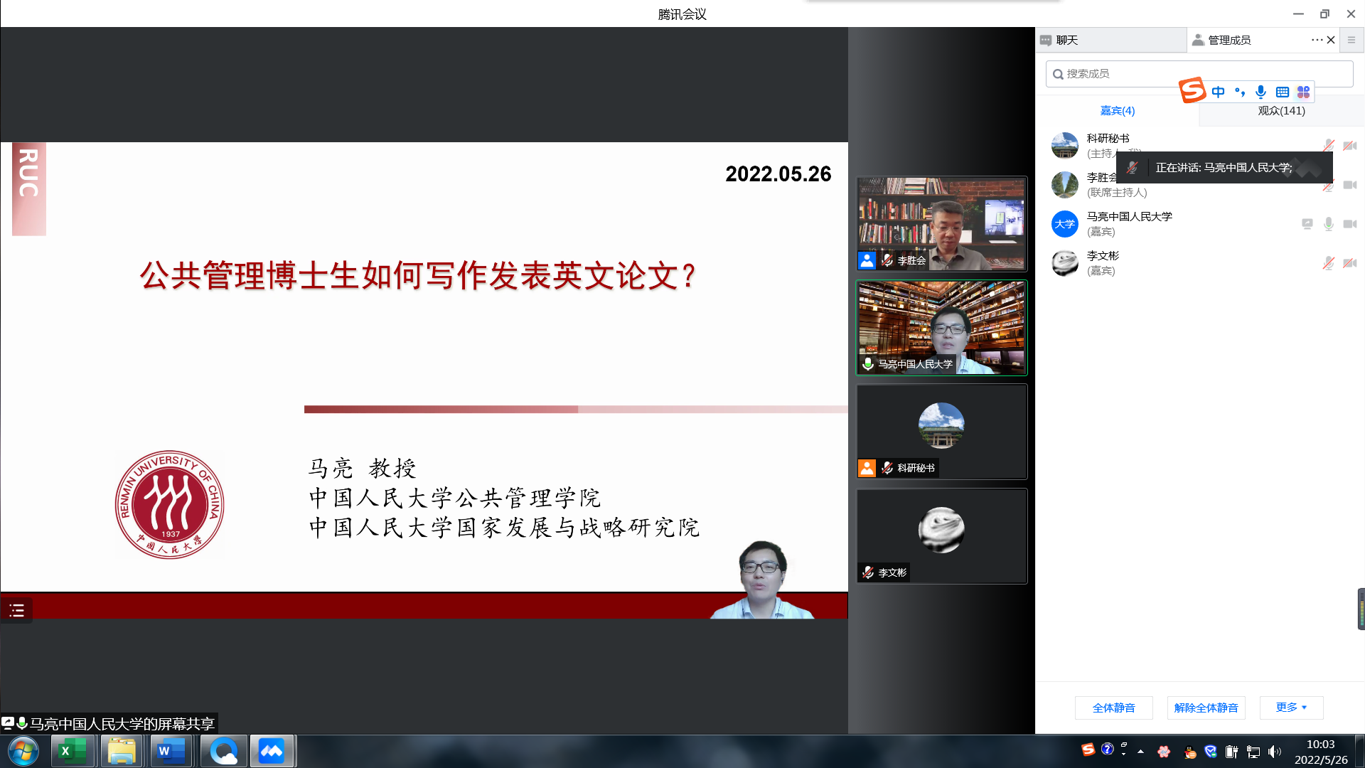Toggle camera for 科研秘书 in member list
The width and height of the screenshot is (1365, 768).
1349,146
